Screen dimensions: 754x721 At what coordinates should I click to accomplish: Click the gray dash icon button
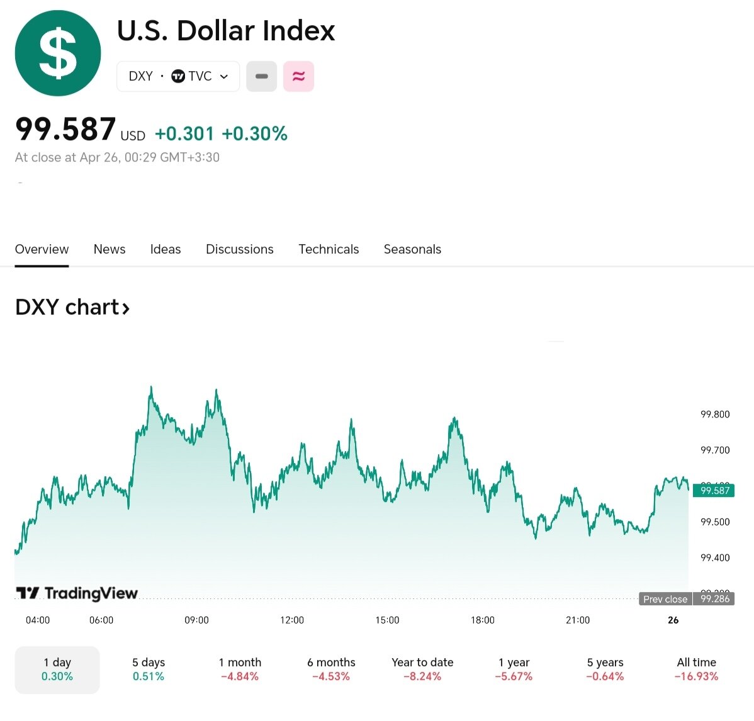point(262,77)
